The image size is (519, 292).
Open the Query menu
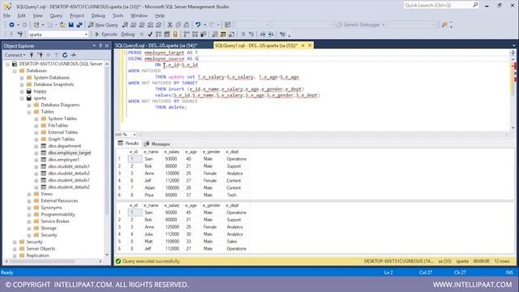[56, 15]
